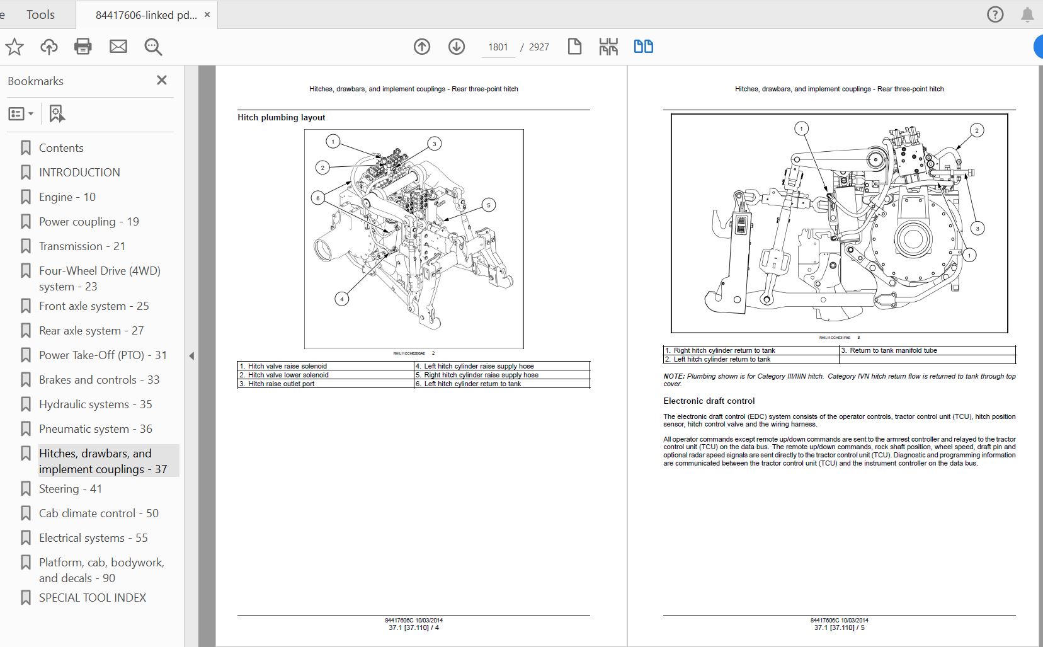Email the document as attachment

click(118, 46)
